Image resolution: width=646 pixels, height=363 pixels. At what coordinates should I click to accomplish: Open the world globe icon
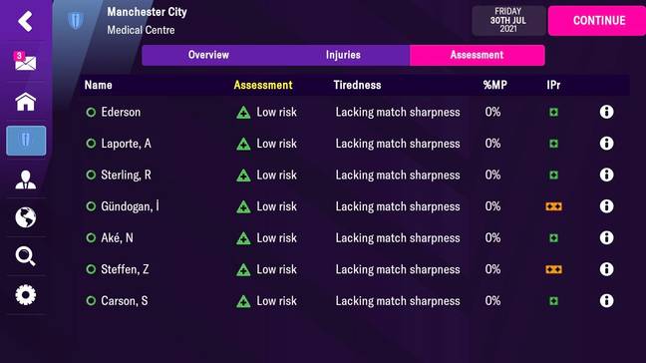[x=26, y=217]
